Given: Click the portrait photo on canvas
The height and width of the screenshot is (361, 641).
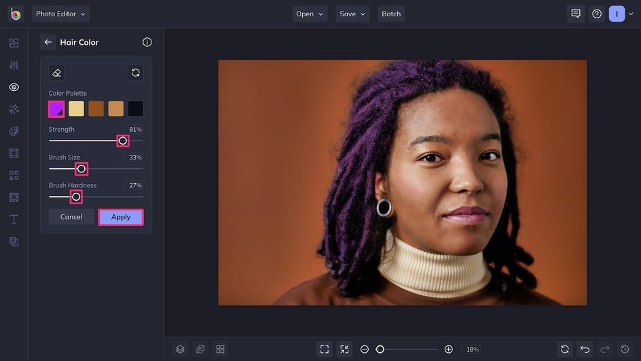Looking at the screenshot, I should point(402,183).
